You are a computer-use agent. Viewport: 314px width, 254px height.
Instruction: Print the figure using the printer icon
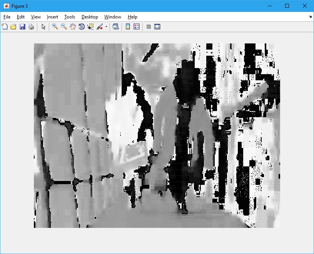pyautogui.click(x=31, y=27)
